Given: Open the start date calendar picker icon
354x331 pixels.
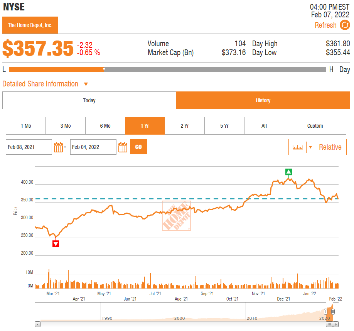Looking at the screenshot, I should point(59,147).
